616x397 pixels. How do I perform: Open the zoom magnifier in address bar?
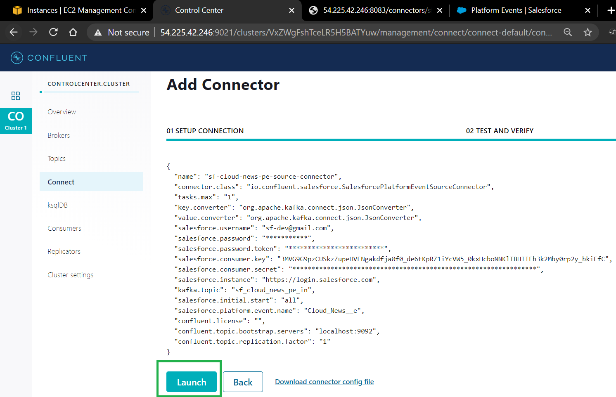[x=568, y=32]
